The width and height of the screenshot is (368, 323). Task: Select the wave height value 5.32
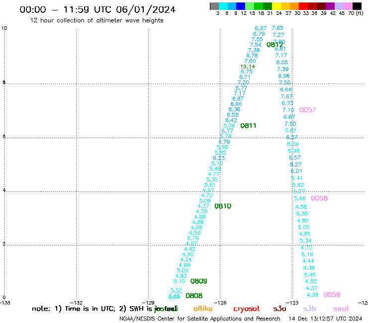[212, 179]
